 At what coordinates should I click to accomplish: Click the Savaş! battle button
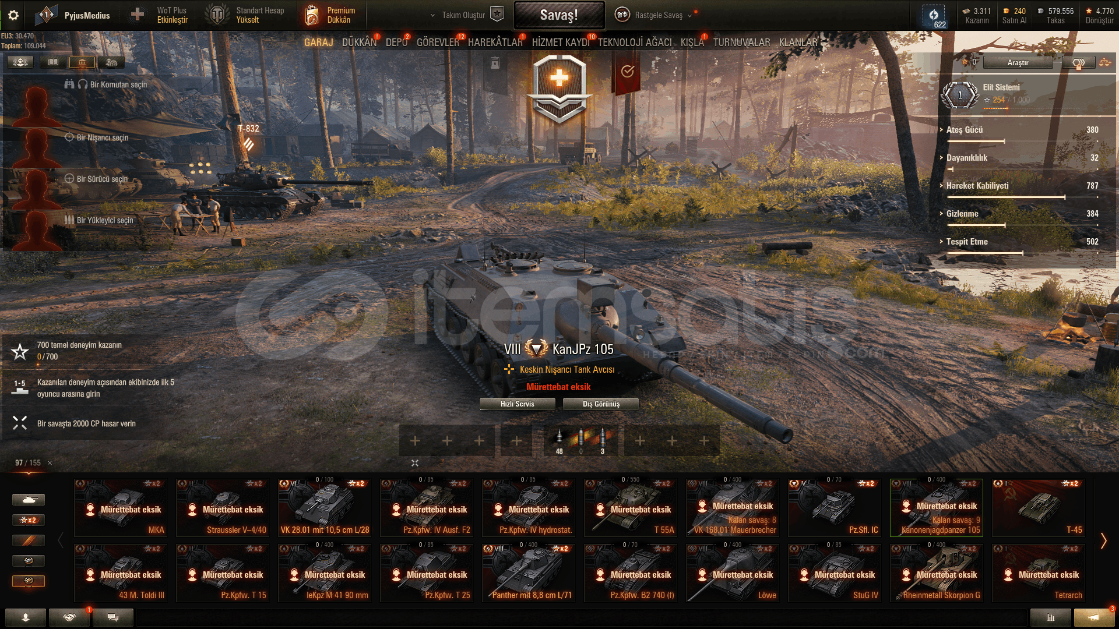tap(559, 15)
